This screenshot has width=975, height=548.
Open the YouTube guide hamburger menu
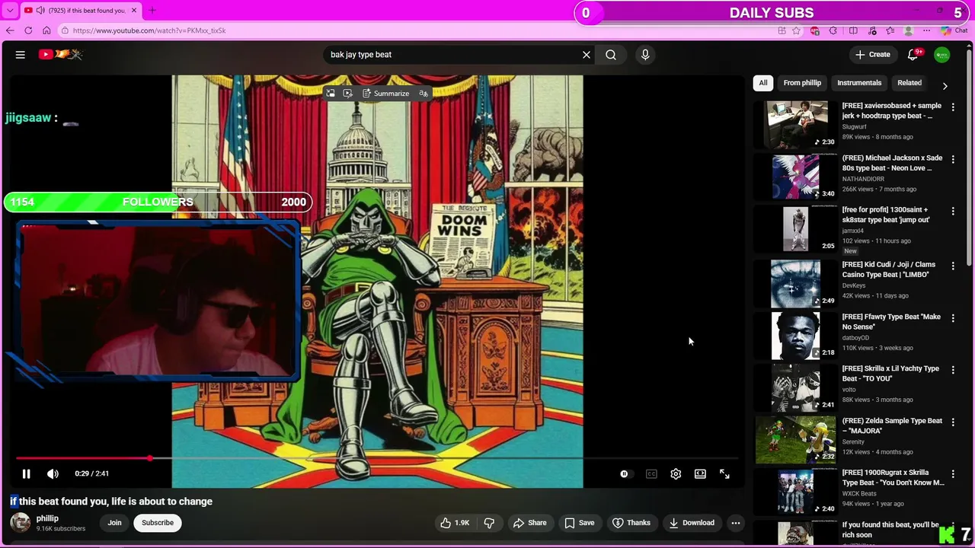coord(21,55)
